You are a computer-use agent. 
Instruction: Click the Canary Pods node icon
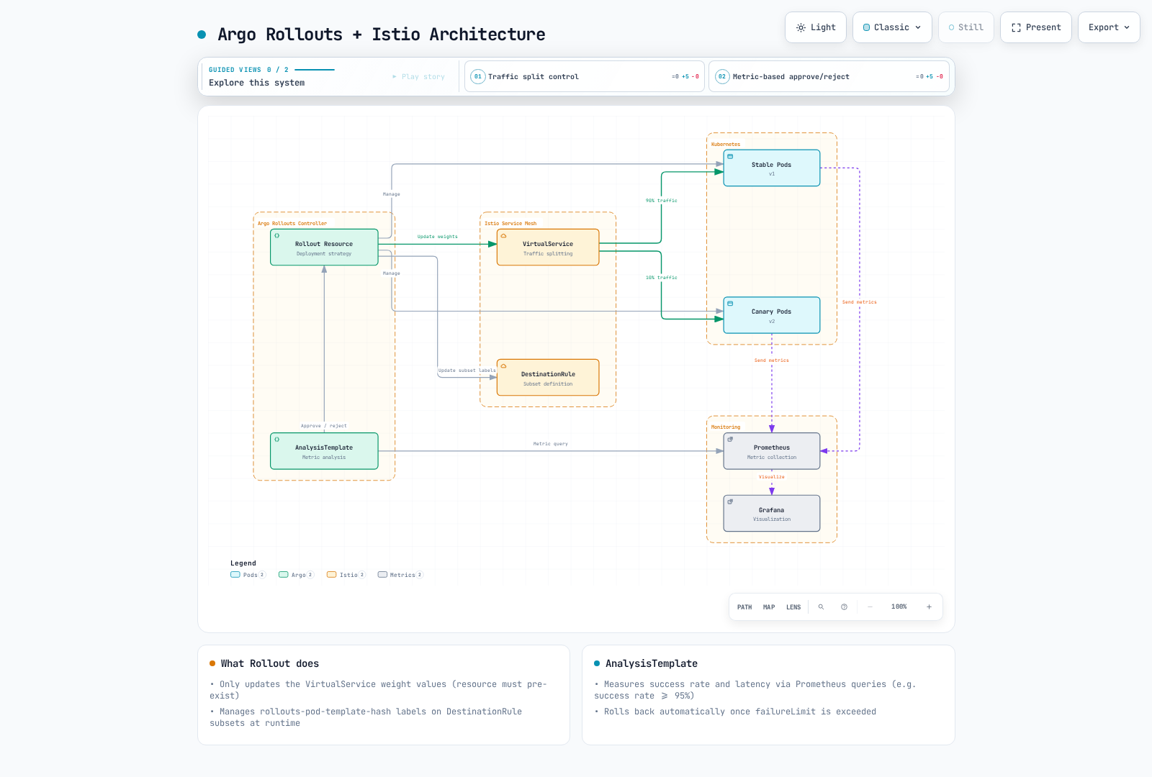point(730,304)
